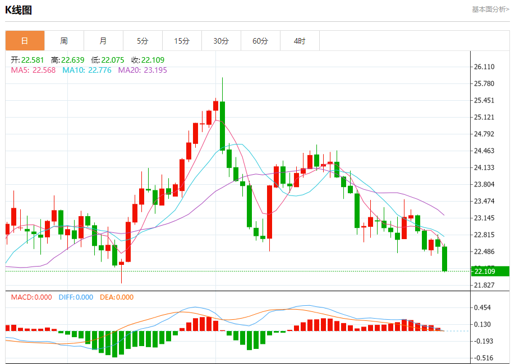
Task: Click the 23.145 axis label
Action: pyautogui.click(x=484, y=218)
